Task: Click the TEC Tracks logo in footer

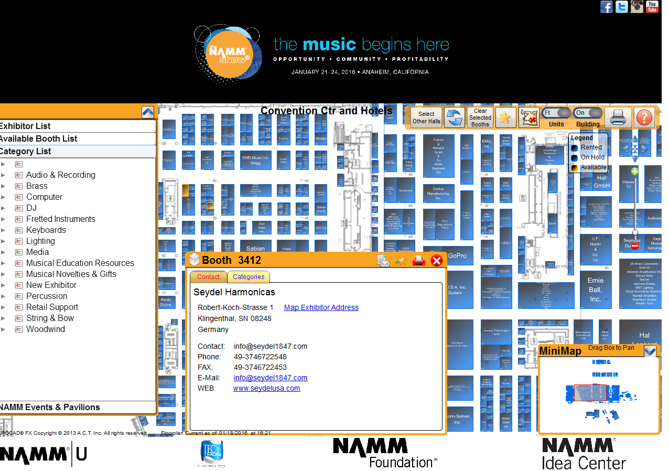Action: pos(212,454)
